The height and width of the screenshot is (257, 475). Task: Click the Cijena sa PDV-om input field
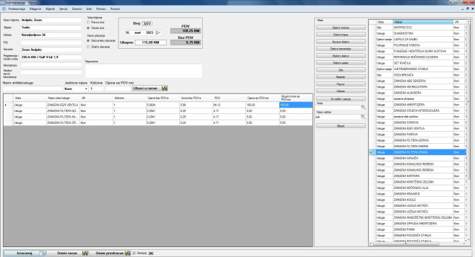(118, 88)
